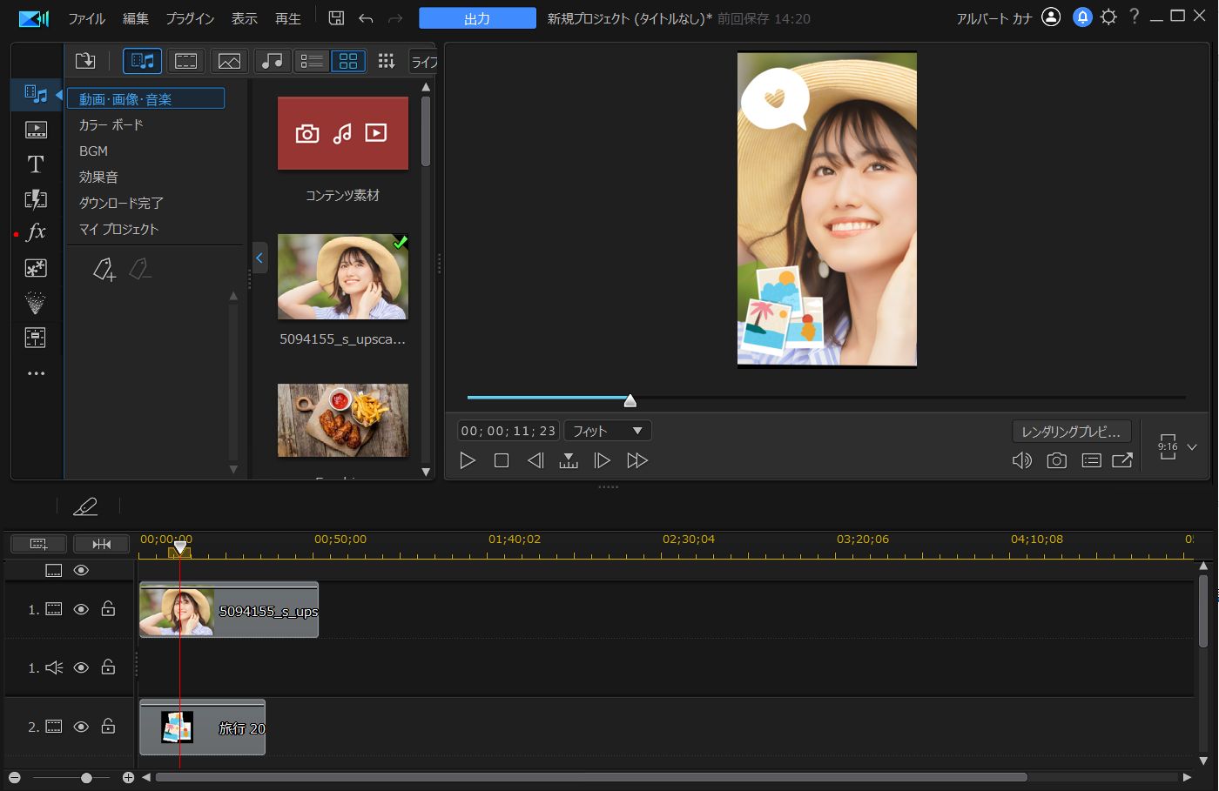This screenshot has width=1219, height=791.
Task: Click the import media folder icon
Action: 85,61
